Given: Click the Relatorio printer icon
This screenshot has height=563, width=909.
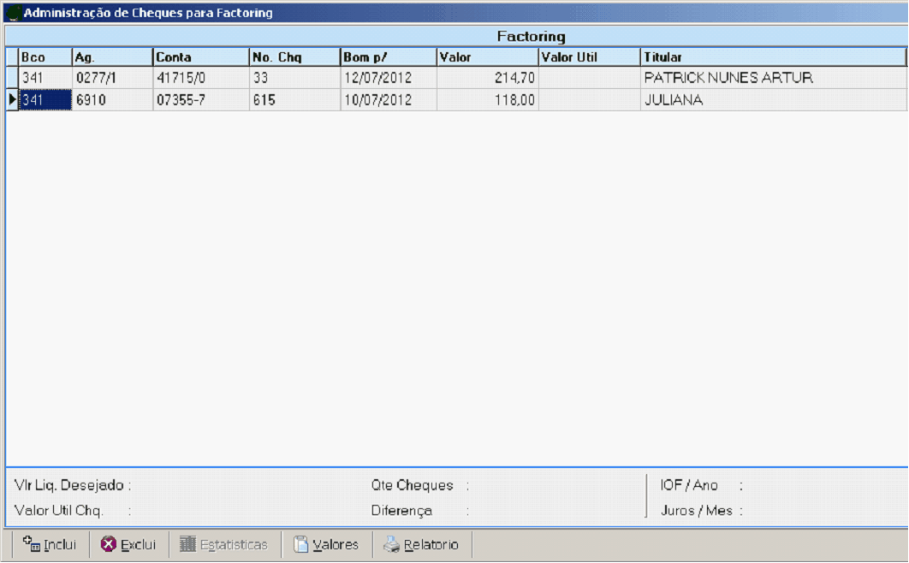Looking at the screenshot, I should point(391,544).
